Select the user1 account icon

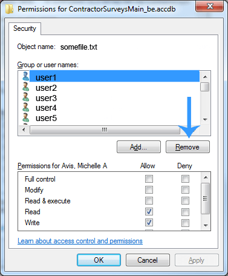click(x=25, y=76)
